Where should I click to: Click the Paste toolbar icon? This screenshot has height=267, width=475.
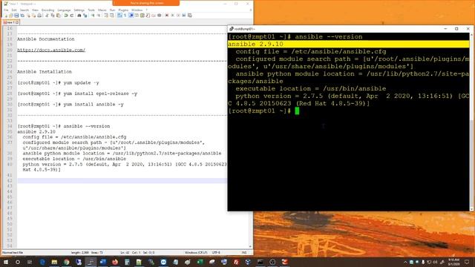[x=58, y=16]
